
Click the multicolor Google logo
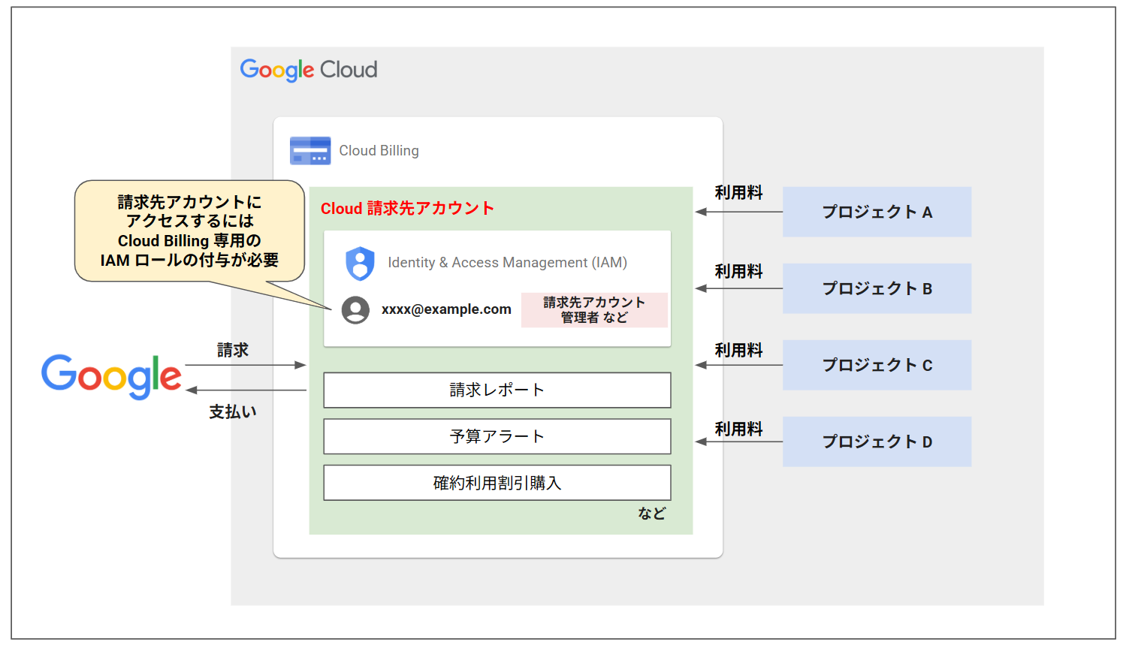[111, 377]
